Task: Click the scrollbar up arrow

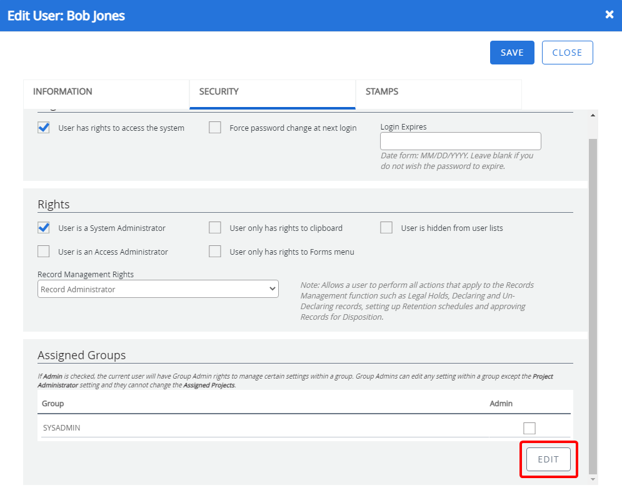Action: [x=593, y=115]
